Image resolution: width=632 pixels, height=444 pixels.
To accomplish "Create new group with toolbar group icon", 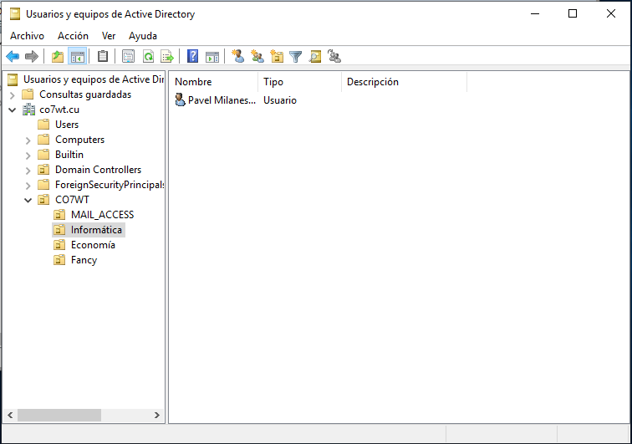I will [257, 57].
